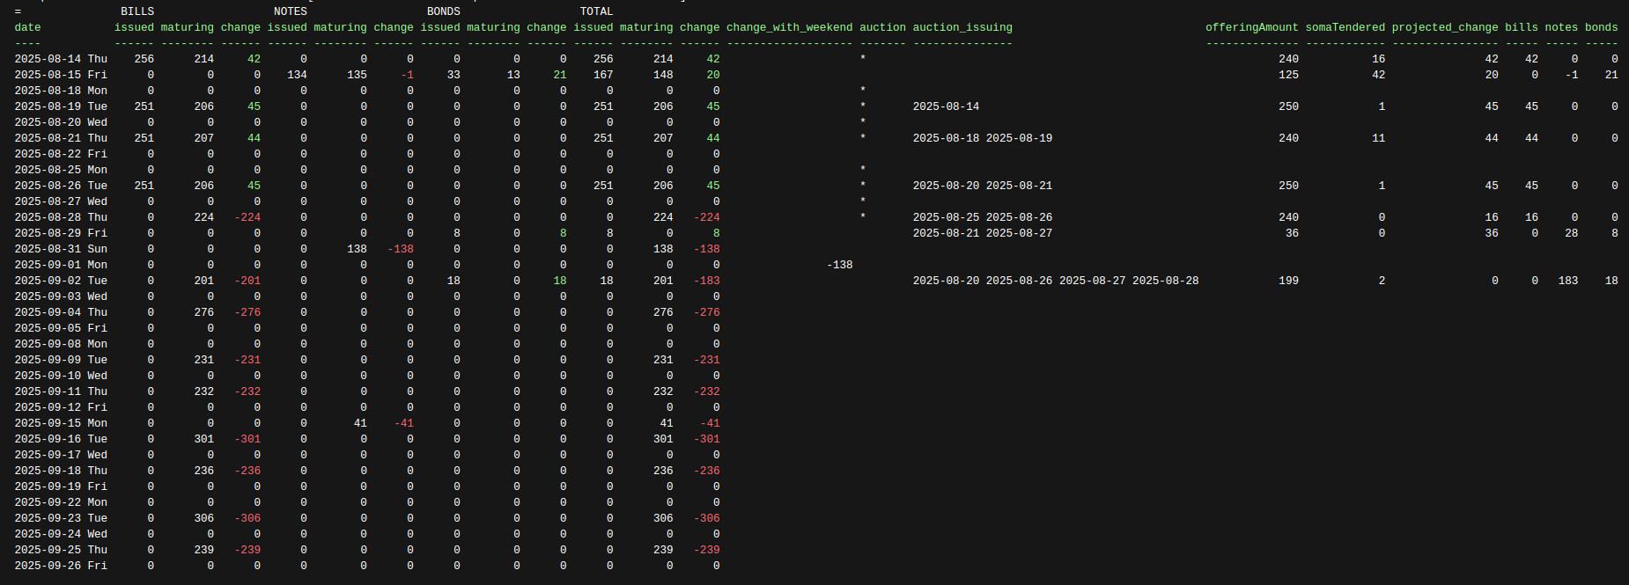Click the bills maturing value 301
The width and height of the screenshot is (1629, 585).
click(203, 439)
